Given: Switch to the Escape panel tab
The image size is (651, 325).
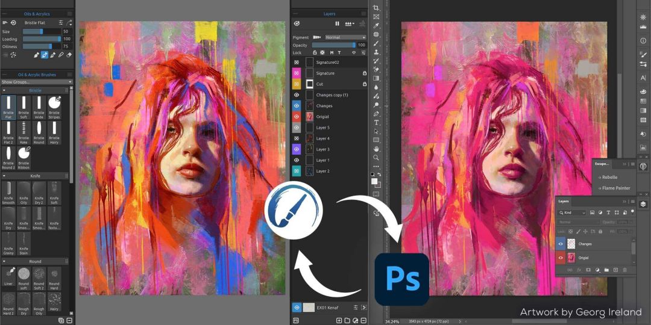Looking at the screenshot, I should click(602, 163).
